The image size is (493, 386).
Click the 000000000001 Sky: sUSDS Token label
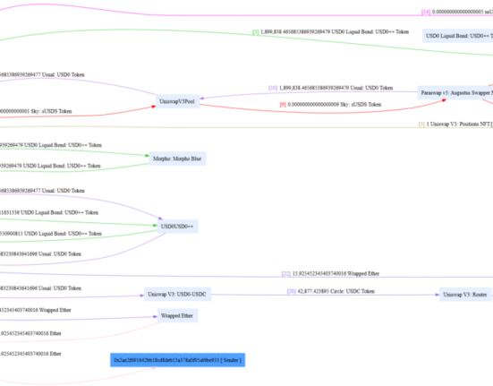[x=36, y=111]
